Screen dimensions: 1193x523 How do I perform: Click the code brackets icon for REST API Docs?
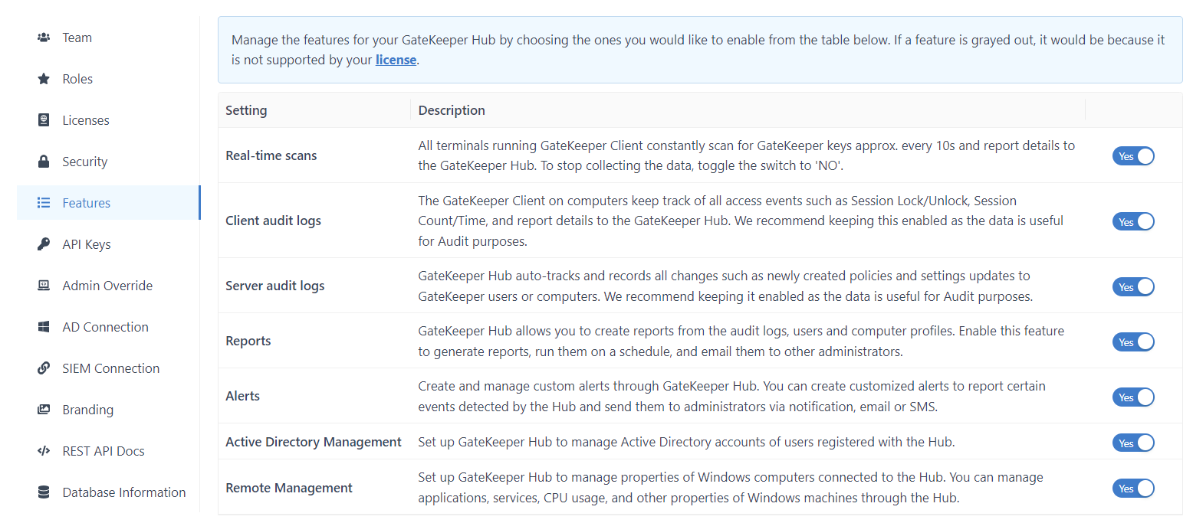[44, 451]
